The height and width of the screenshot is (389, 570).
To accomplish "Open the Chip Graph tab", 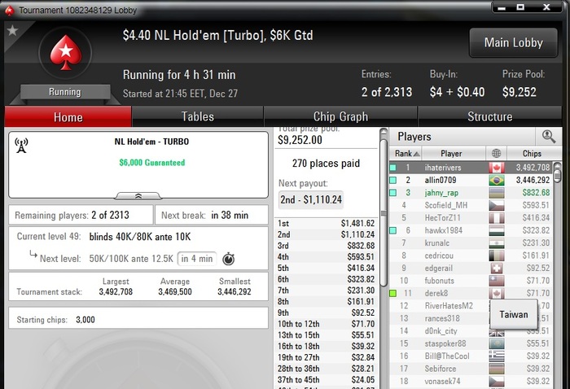I will (340, 116).
